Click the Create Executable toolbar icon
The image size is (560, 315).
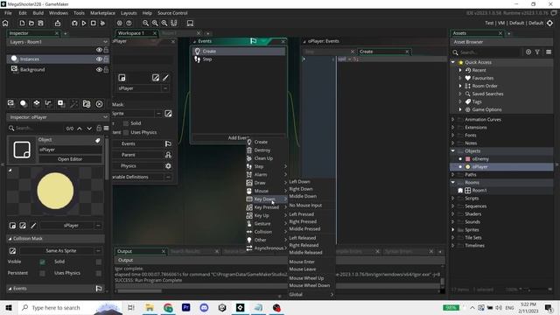click(x=58, y=24)
